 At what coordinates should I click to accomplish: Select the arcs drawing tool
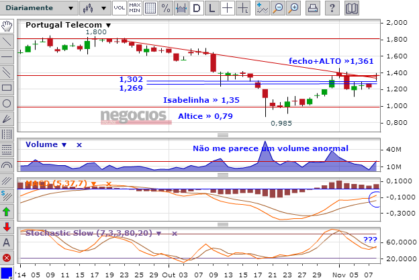point(7,165)
